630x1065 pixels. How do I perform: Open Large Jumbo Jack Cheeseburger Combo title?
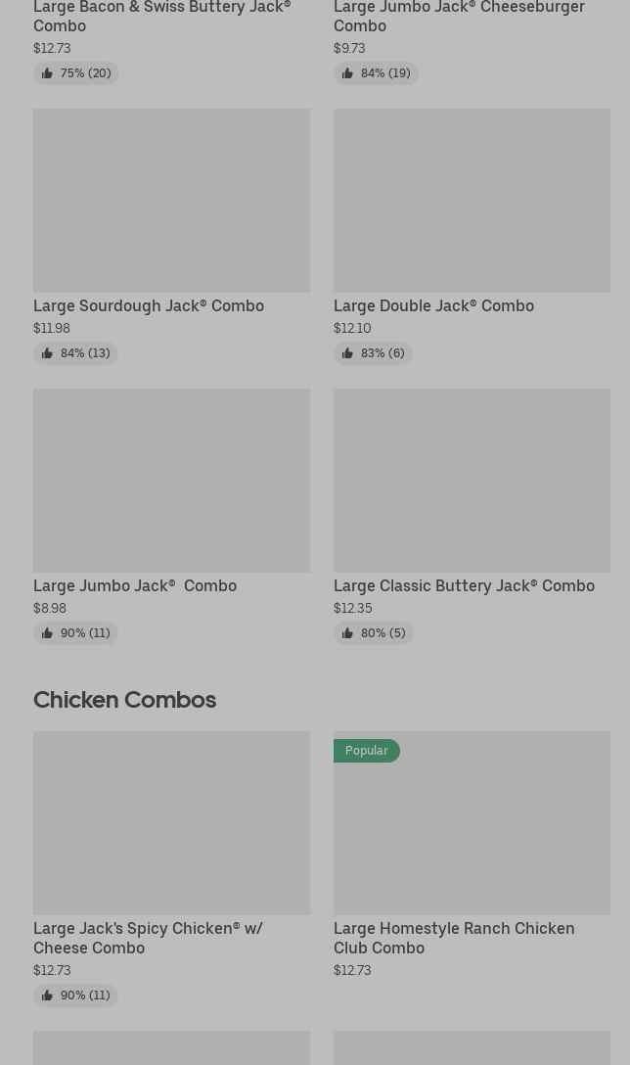pyautogui.click(x=459, y=17)
